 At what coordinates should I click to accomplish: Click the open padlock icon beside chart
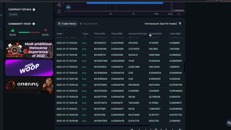[59, 11]
